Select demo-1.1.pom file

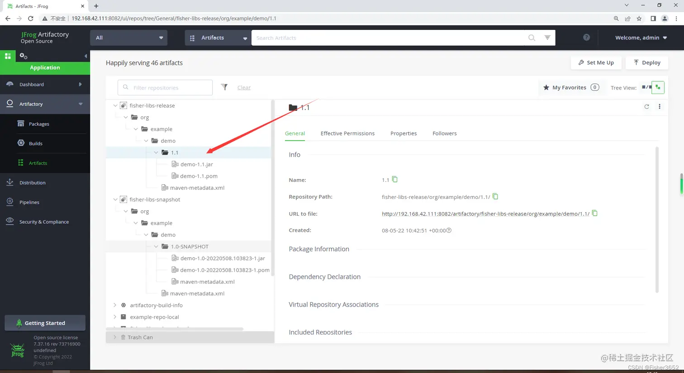coord(199,176)
